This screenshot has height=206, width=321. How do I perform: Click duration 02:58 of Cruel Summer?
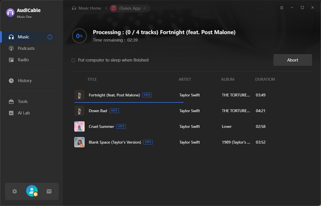[x=260, y=127]
